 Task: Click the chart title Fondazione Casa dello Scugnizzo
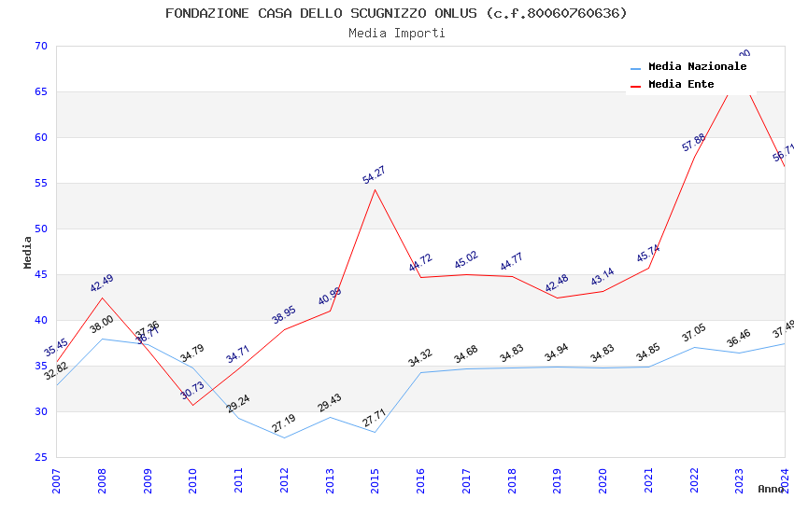click(x=396, y=13)
